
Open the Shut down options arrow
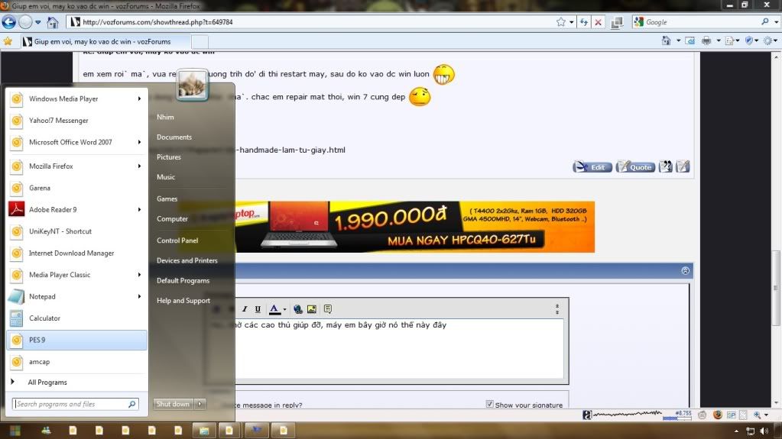tap(200, 404)
